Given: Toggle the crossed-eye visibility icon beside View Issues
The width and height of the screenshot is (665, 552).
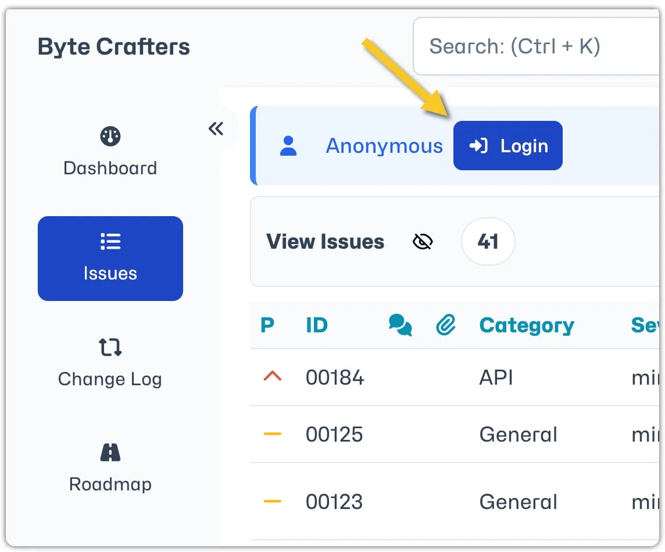Looking at the screenshot, I should pos(423,242).
